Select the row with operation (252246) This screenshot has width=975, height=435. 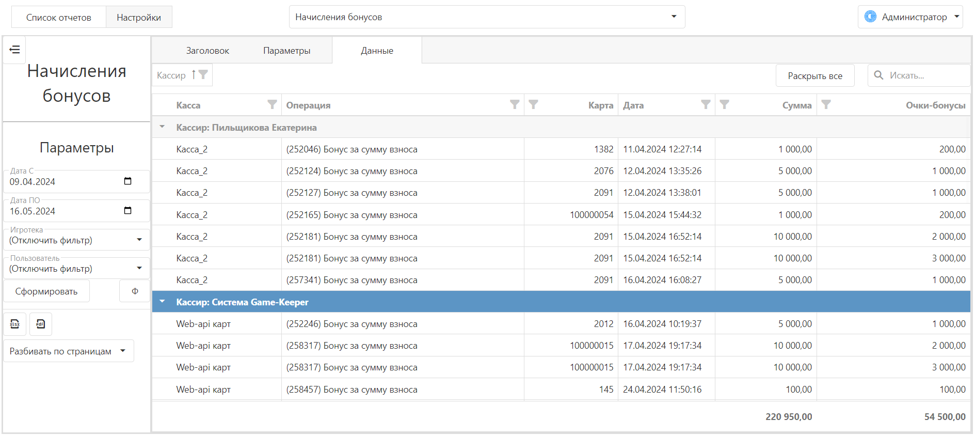pos(561,323)
